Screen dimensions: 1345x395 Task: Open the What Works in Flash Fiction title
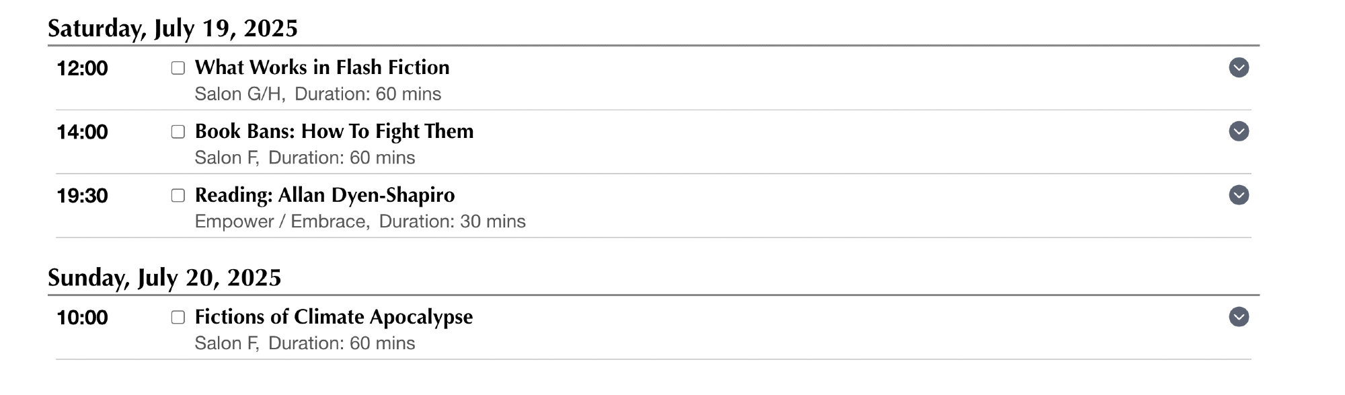[322, 67]
